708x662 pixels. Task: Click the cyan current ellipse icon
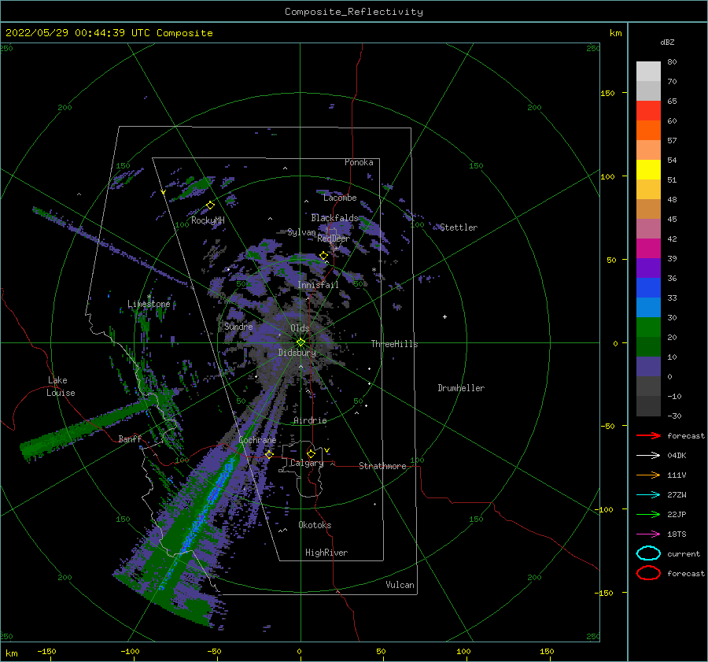pyautogui.click(x=648, y=553)
